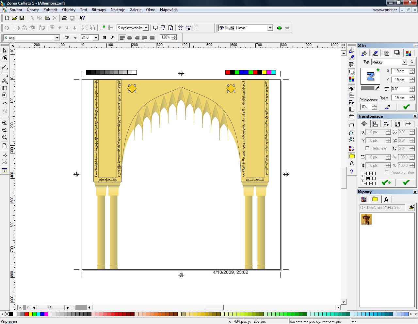418x324 pixels.
Task: Expand the Typ Měkký shadow dropdown
Action: coord(404,62)
